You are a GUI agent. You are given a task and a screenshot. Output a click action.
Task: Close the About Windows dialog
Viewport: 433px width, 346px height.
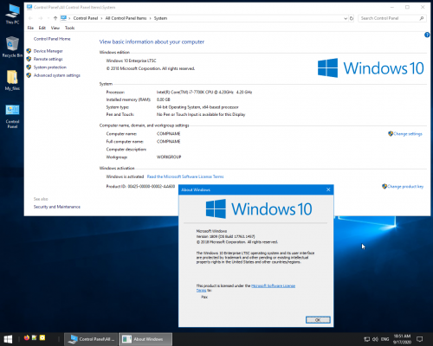(328, 189)
